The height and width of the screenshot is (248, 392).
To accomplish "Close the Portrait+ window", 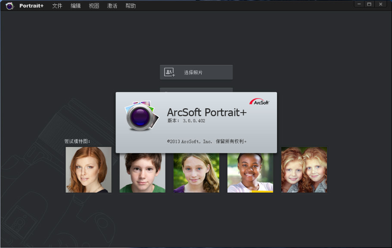I will coord(381,4).
